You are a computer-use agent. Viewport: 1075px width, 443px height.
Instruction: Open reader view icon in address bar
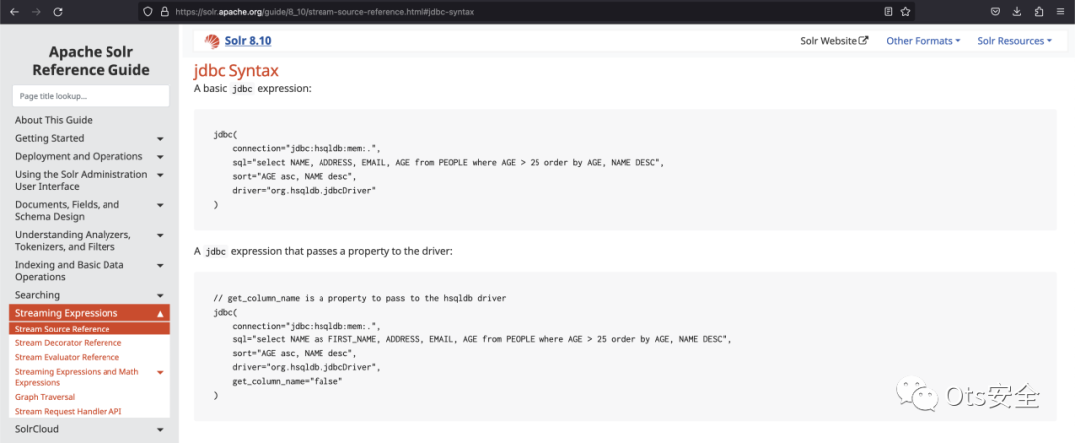coord(888,12)
